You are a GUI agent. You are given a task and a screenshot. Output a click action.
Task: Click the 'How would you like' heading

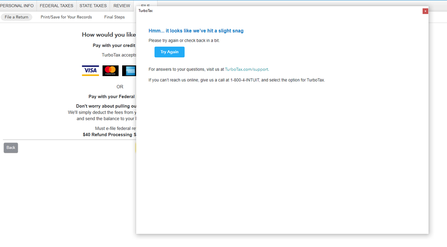pyautogui.click(x=109, y=34)
